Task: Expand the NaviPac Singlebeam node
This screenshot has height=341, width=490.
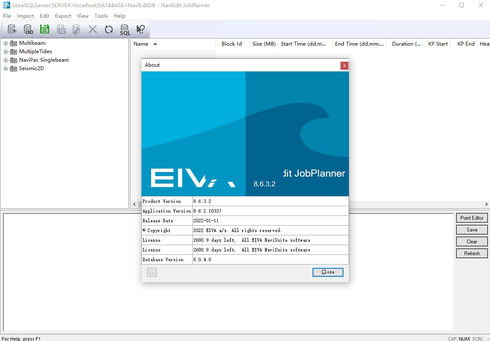Action: pyautogui.click(x=5, y=60)
